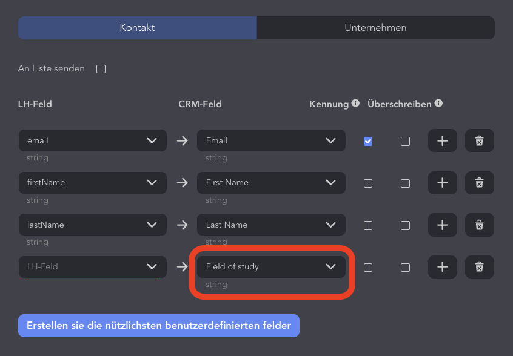Uncheck the Kennung checkbox for email
The width and height of the screenshot is (513, 356).
[368, 142]
